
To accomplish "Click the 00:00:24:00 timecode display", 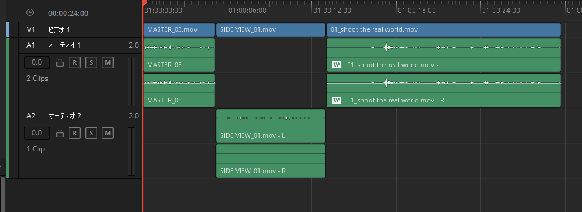I will click(x=68, y=14).
